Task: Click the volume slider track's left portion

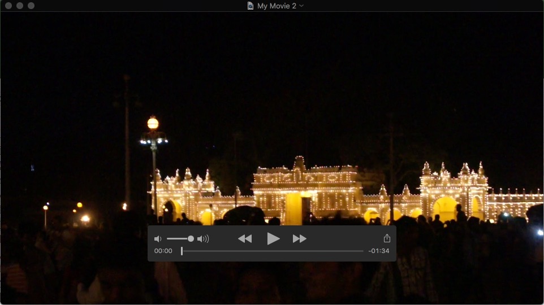Action: pyautogui.click(x=174, y=239)
